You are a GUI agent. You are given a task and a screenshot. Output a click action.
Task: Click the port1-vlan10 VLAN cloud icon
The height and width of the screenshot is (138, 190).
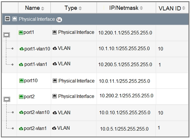(21, 49)
